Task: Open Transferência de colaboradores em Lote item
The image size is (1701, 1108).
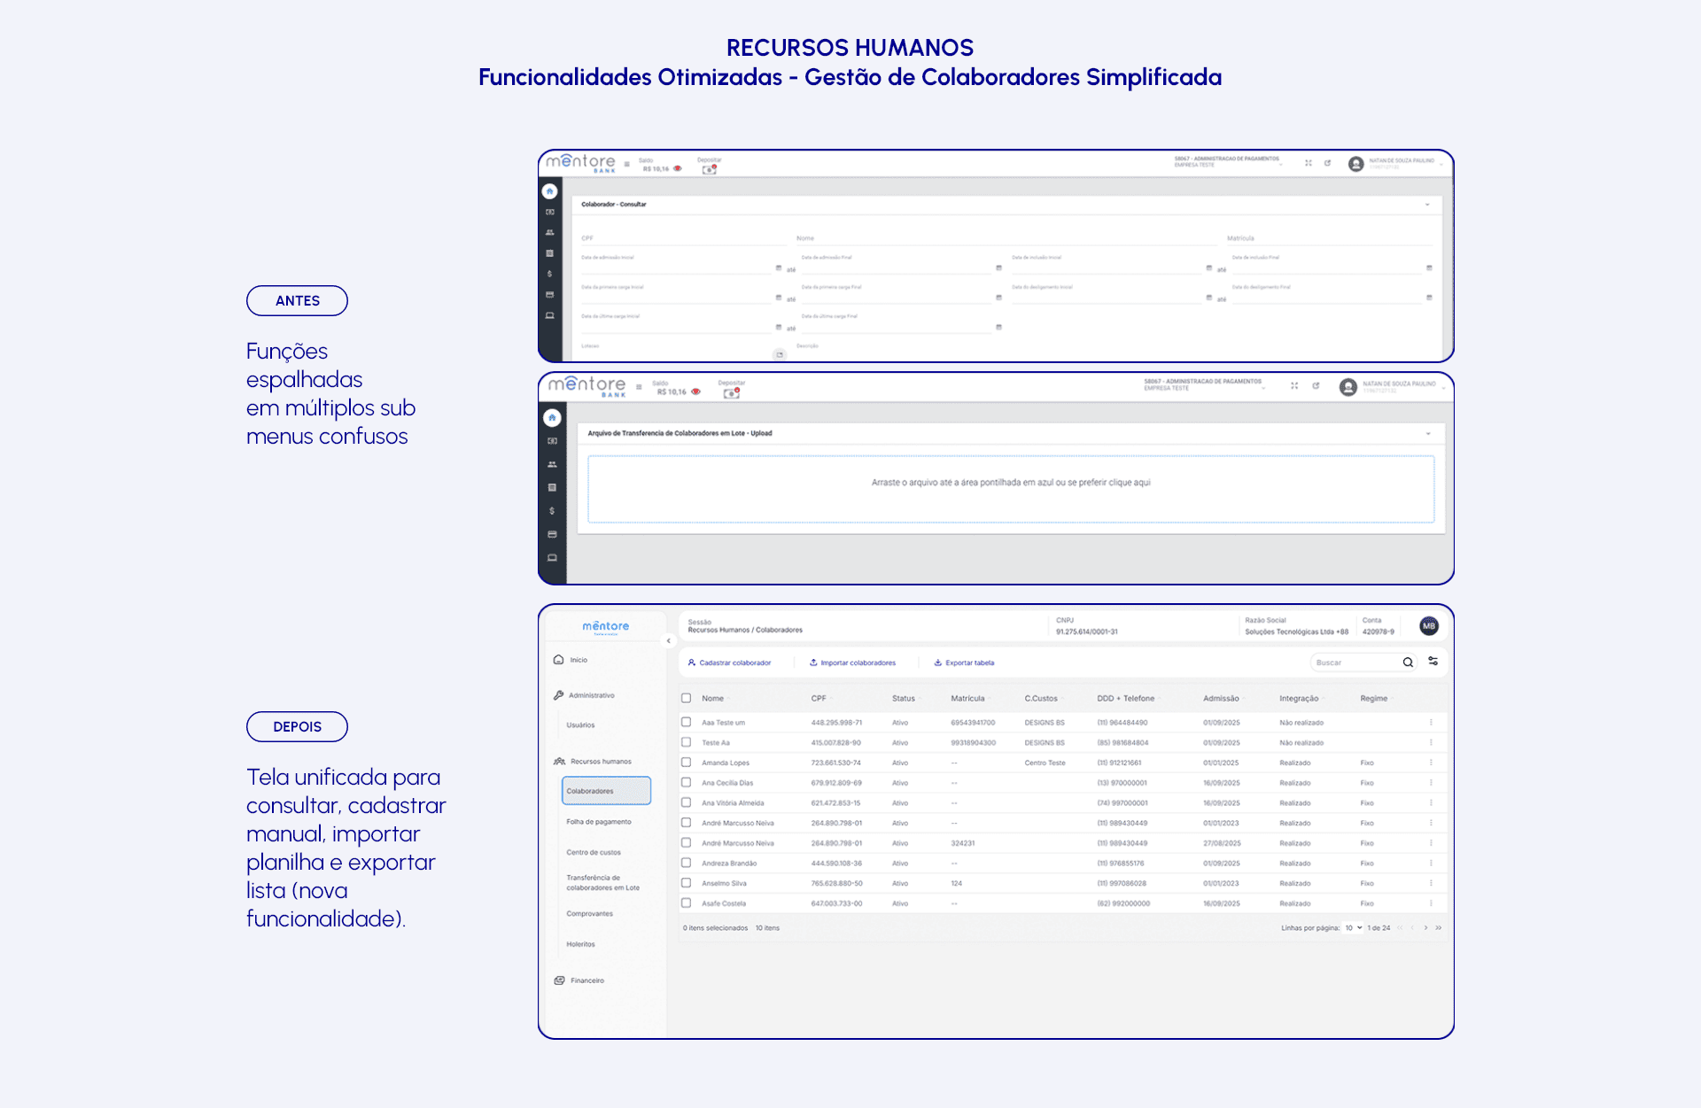Action: (602, 883)
